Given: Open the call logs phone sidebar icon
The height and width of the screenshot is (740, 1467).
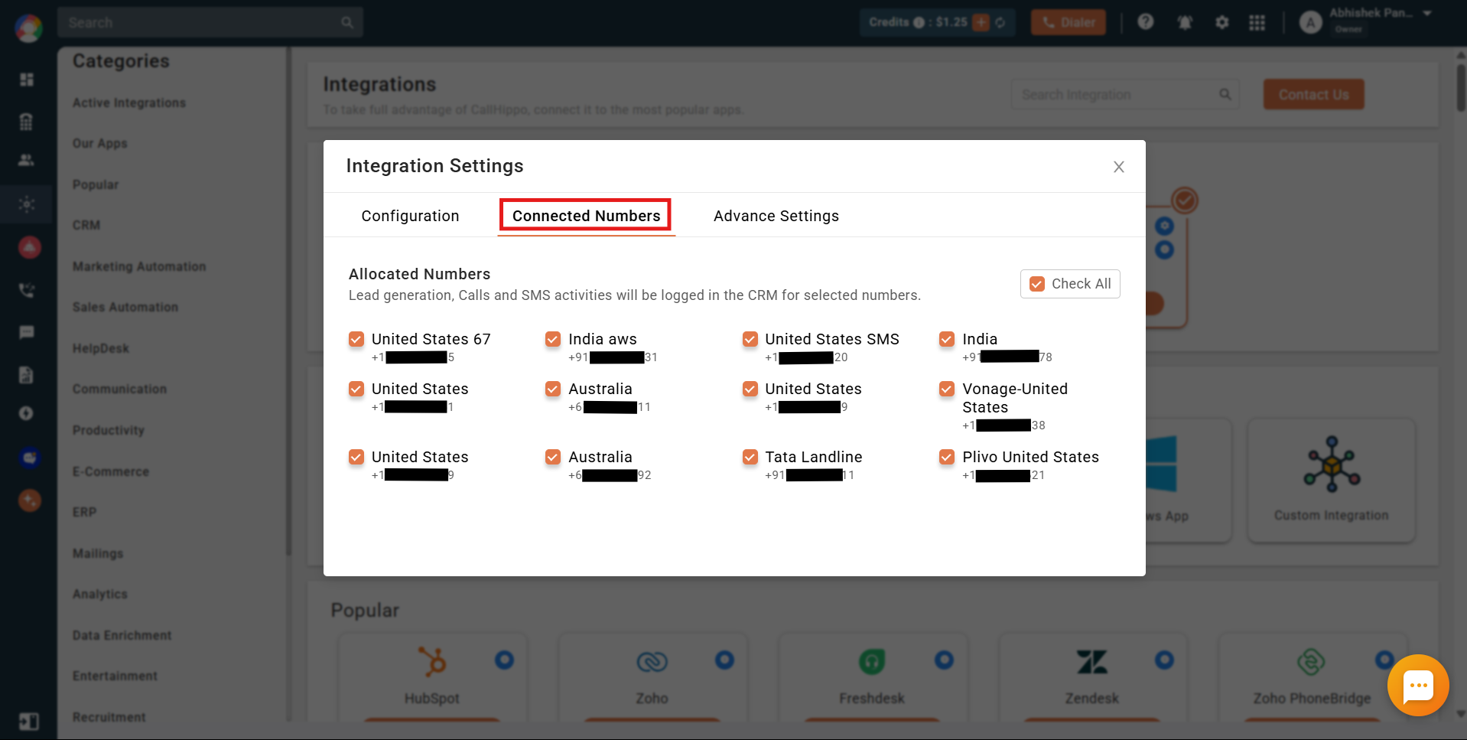Looking at the screenshot, I should (27, 290).
